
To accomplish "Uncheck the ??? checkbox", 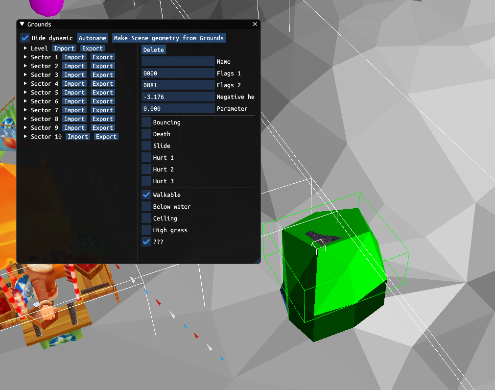I will (x=146, y=242).
